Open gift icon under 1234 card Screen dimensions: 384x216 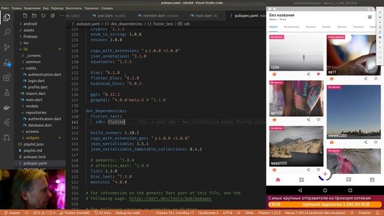coord(274,74)
